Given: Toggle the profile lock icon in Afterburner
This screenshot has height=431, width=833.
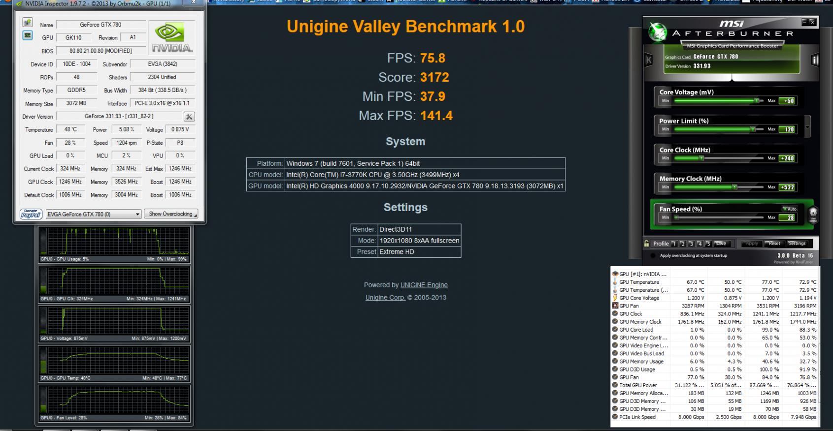Looking at the screenshot, I should tap(647, 243).
